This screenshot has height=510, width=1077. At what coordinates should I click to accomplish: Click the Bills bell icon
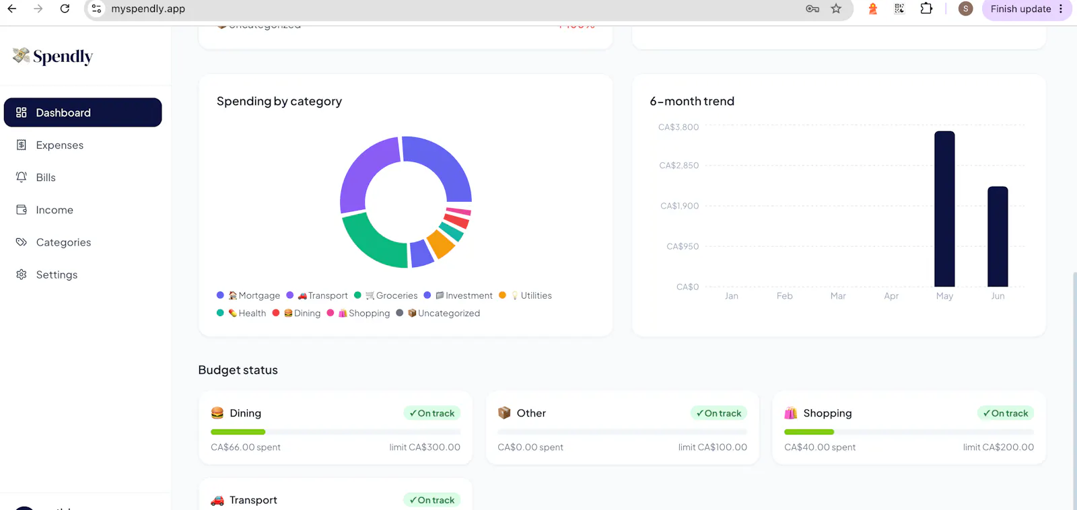click(22, 177)
